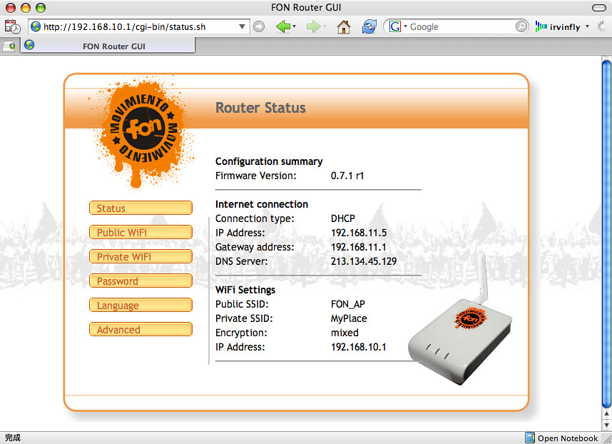Go to the home page icon

[x=343, y=27]
